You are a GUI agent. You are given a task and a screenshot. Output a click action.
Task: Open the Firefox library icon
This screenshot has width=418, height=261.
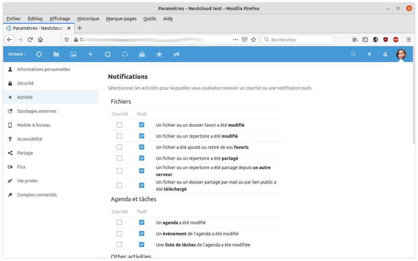pos(355,39)
